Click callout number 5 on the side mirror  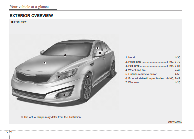(x=100, y=53)
